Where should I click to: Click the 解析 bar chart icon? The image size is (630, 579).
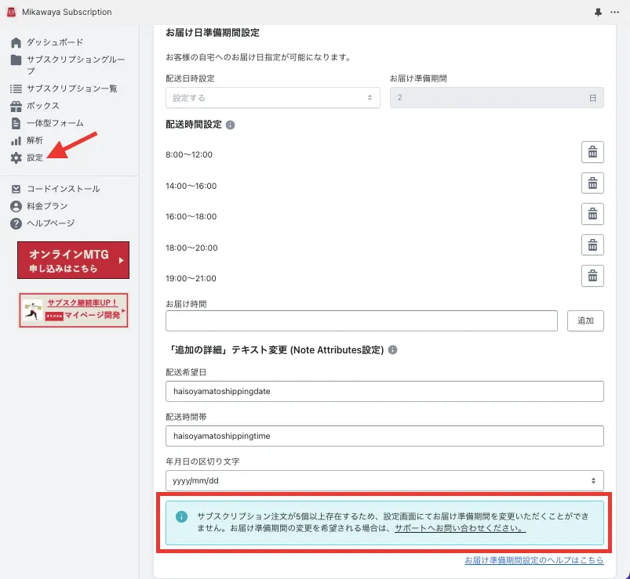pyautogui.click(x=16, y=141)
